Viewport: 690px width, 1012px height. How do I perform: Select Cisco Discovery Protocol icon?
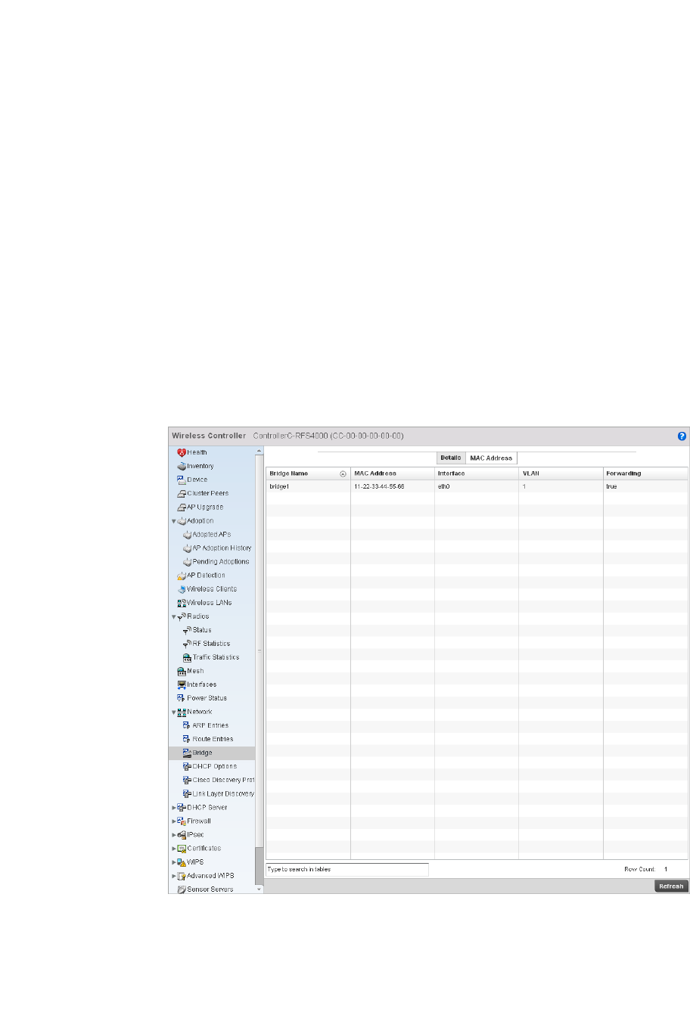click(187, 780)
